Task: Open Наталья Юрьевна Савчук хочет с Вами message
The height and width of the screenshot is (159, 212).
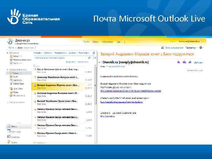Action: pos(63,134)
